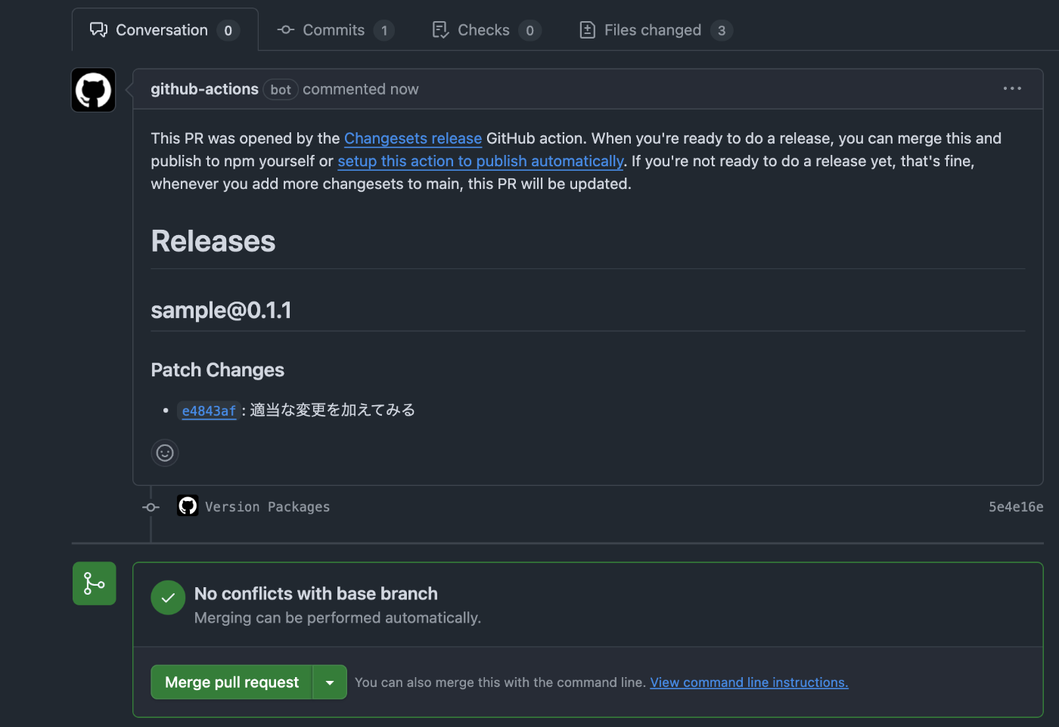The image size is (1059, 727).
Task: Open the Commits tab
Action: point(336,30)
